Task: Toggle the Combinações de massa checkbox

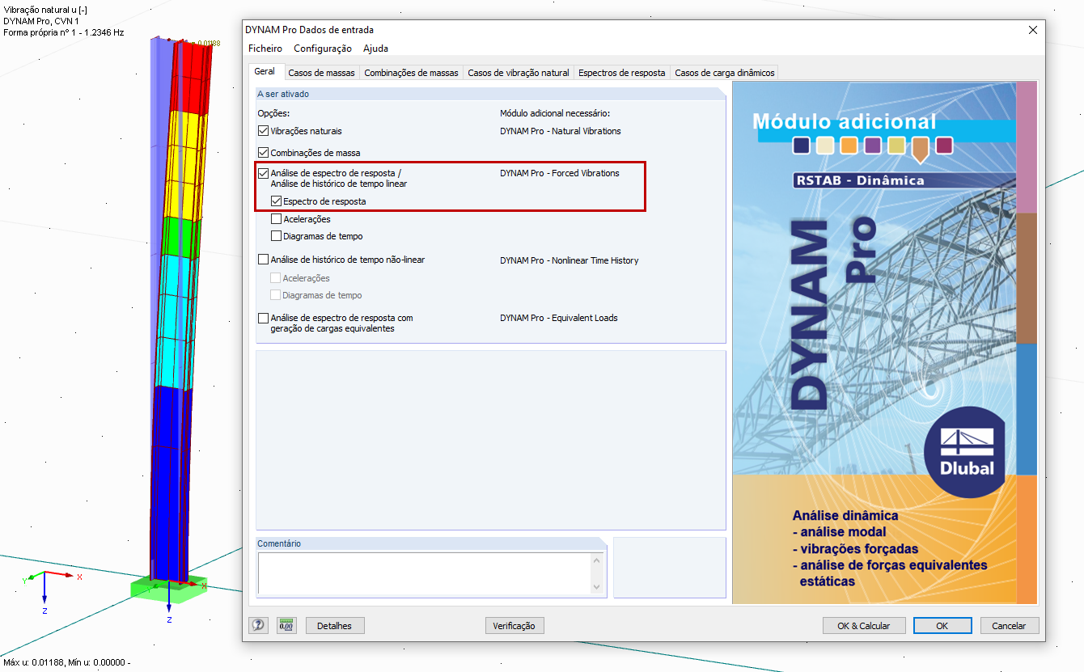Action: (263, 152)
